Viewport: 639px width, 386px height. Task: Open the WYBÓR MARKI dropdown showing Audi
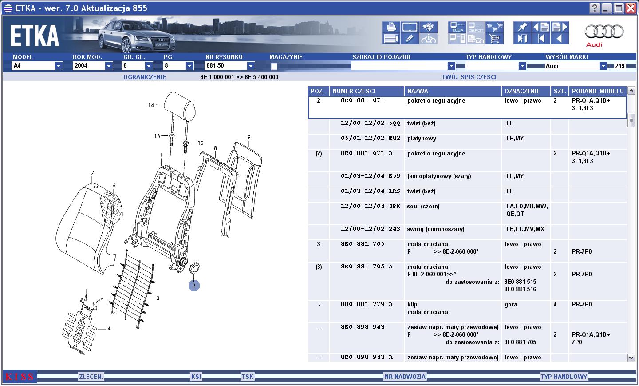603,66
